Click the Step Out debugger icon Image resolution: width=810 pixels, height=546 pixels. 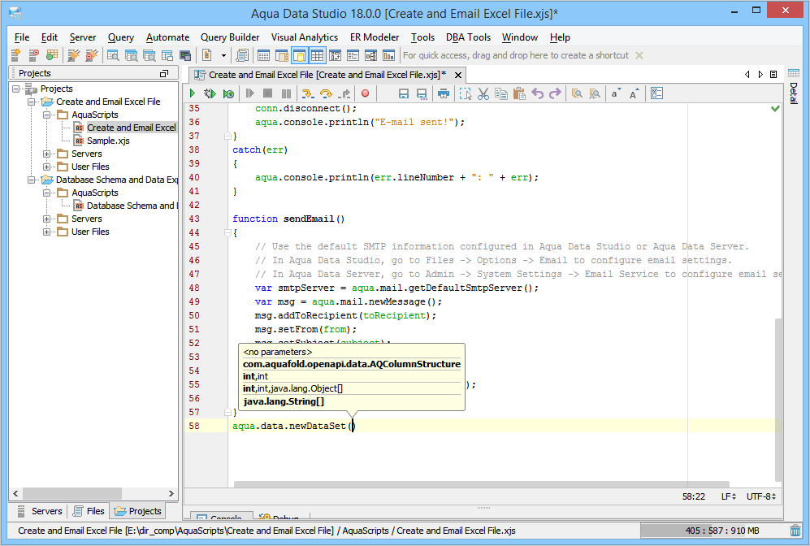pos(344,93)
